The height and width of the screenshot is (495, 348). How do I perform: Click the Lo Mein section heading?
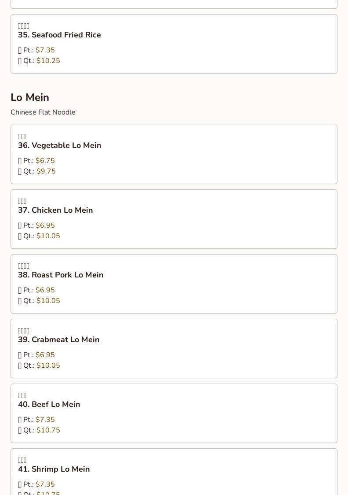pos(30,97)
